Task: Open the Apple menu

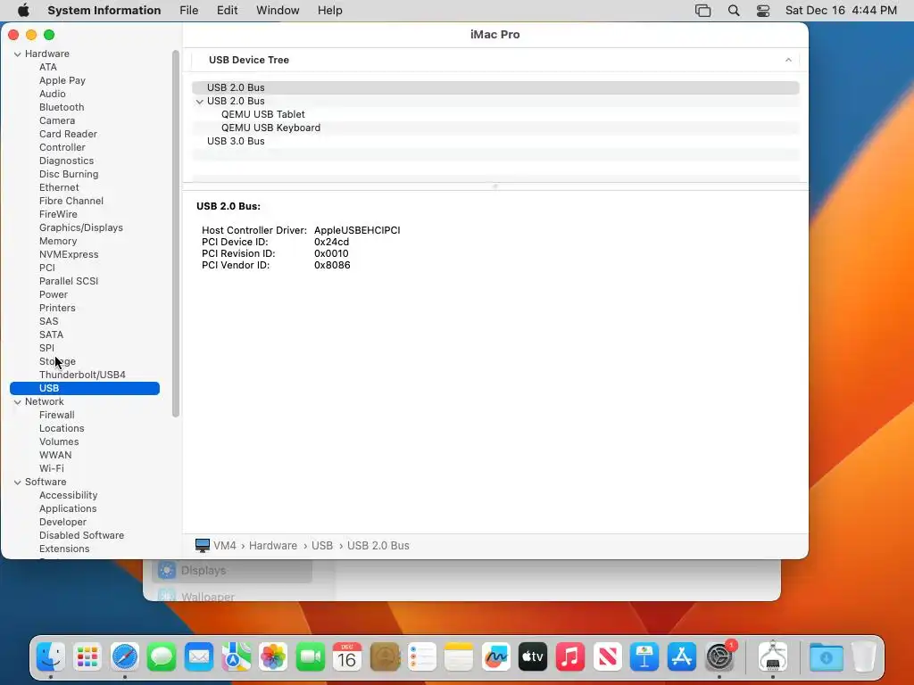Action: click(23, 11)
